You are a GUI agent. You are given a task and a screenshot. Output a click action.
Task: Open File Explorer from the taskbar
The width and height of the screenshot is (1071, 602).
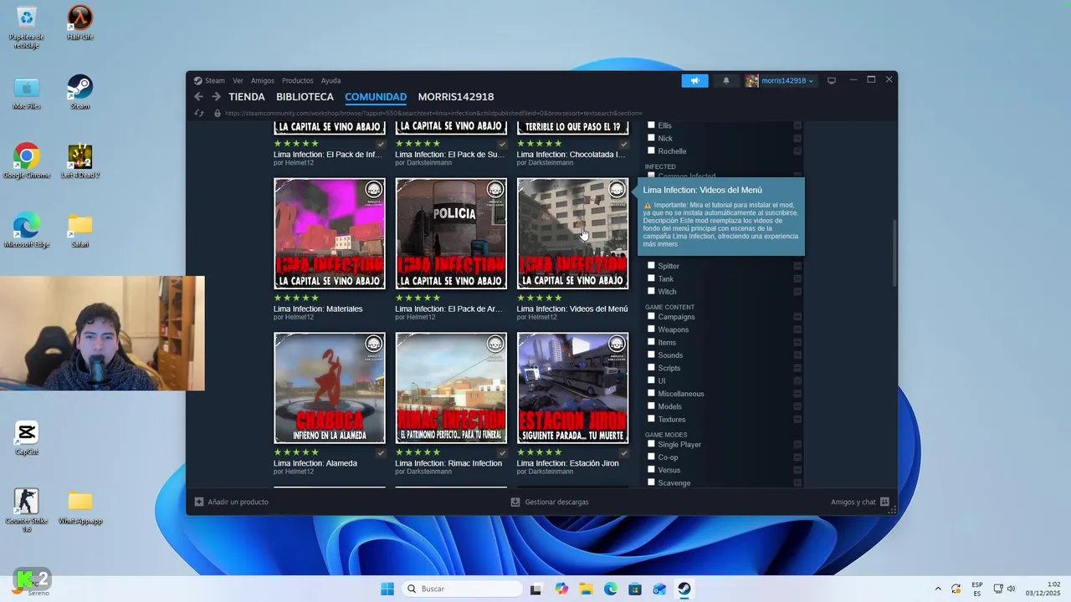(x=586, y=589)
